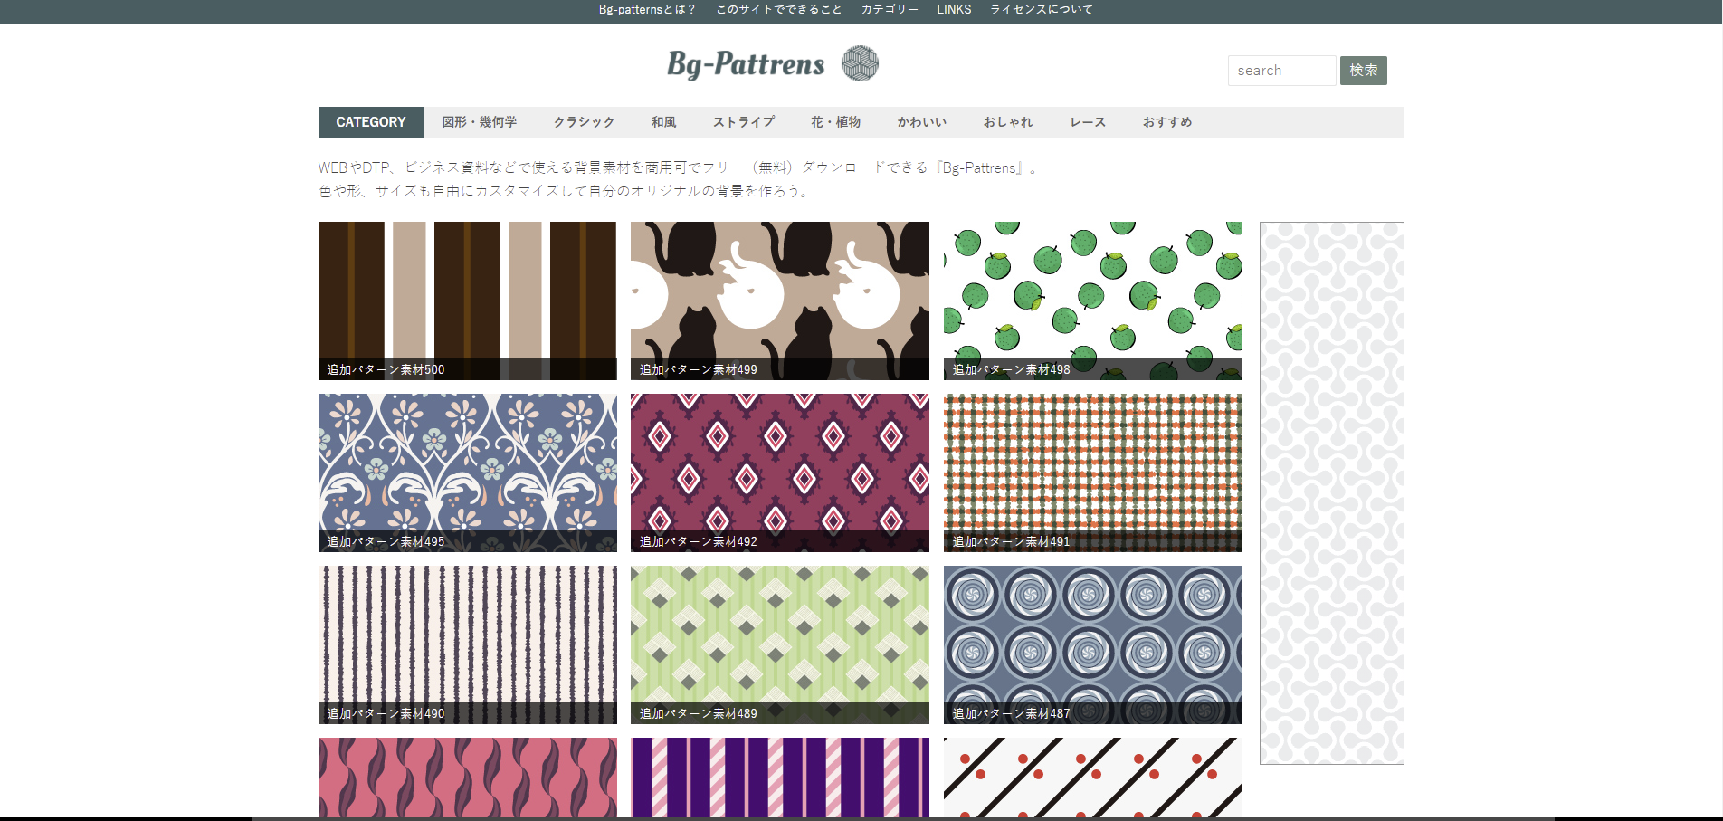Image resolution: width=1723 pixels, height=821 pixels.
Task: Choose the かわいい category
Action: pos(921,122)
